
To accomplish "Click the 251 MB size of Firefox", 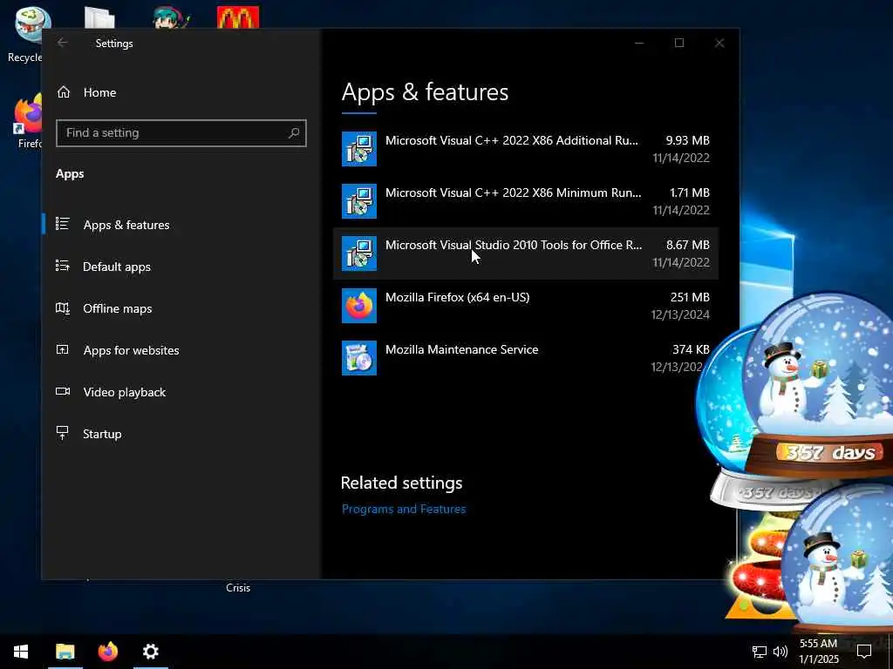I will tap(690, 297).
